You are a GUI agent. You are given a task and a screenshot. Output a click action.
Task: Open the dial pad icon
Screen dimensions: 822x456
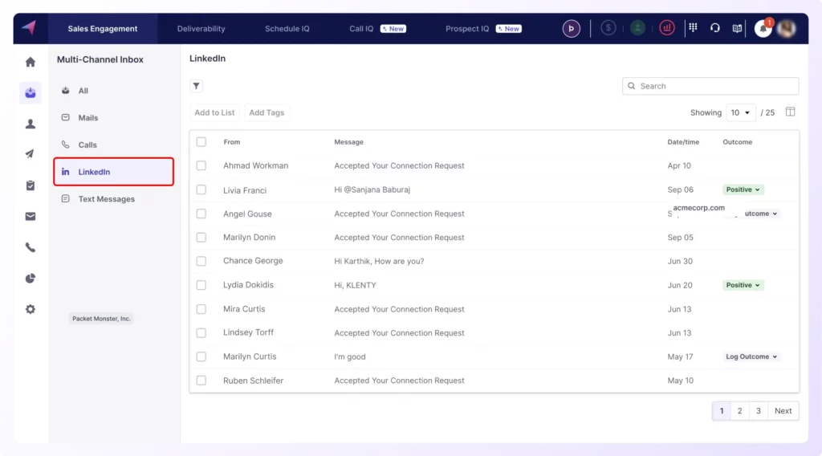pyautogui.click(x=693, y=28)
